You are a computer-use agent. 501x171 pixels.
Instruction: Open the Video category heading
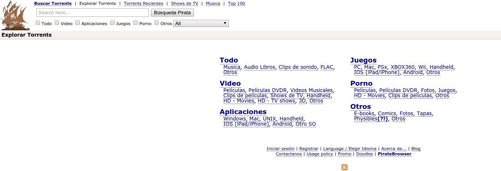230,83
